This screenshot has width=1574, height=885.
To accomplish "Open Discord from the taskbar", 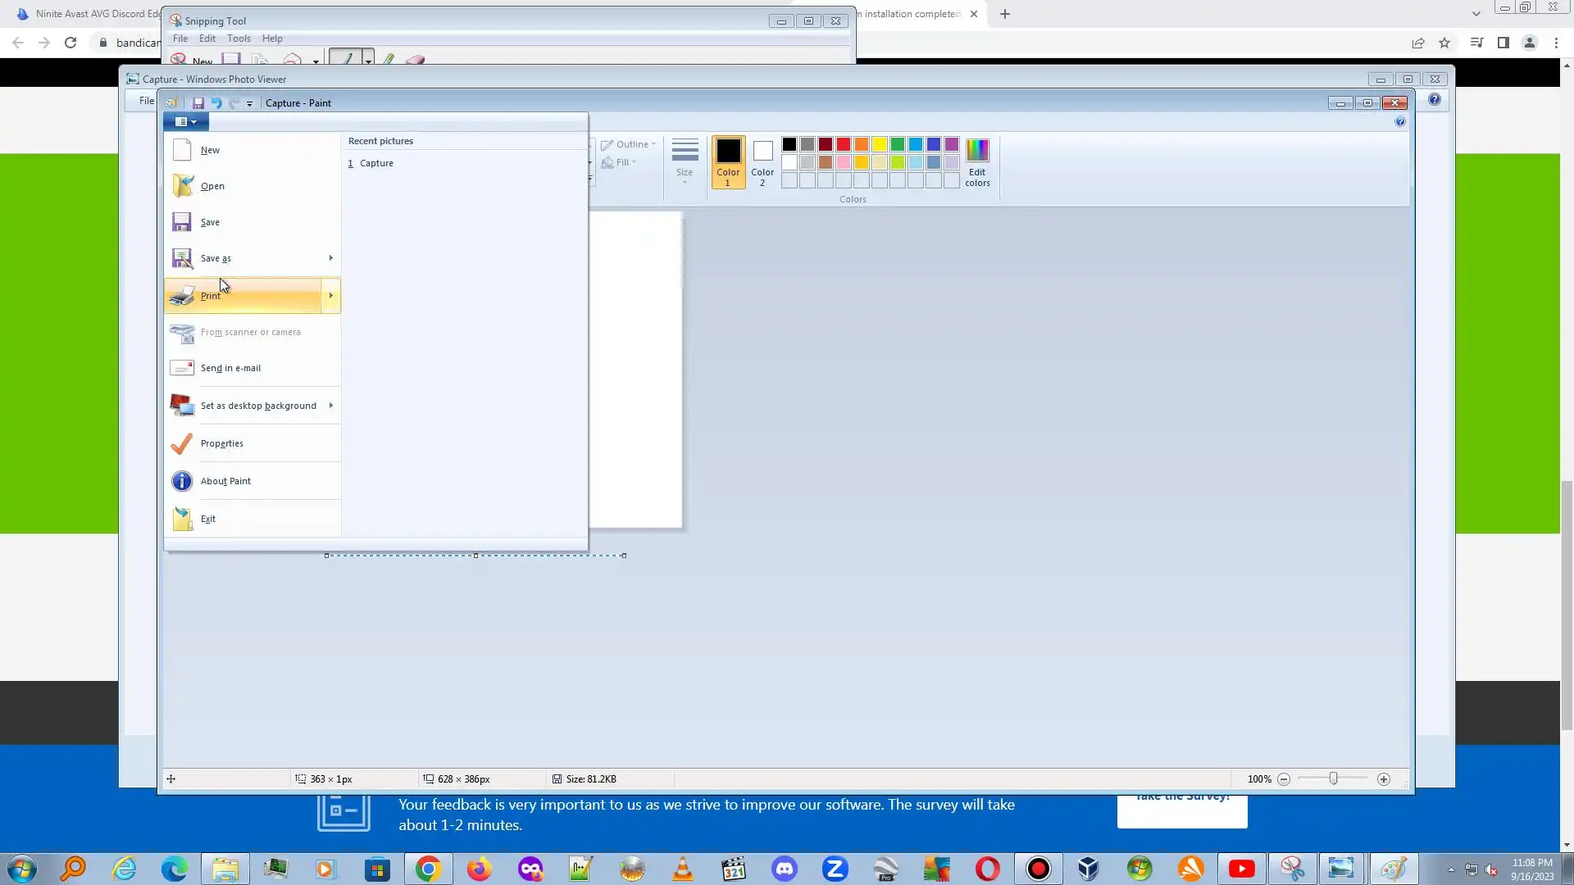I will (x=785, y=869).
